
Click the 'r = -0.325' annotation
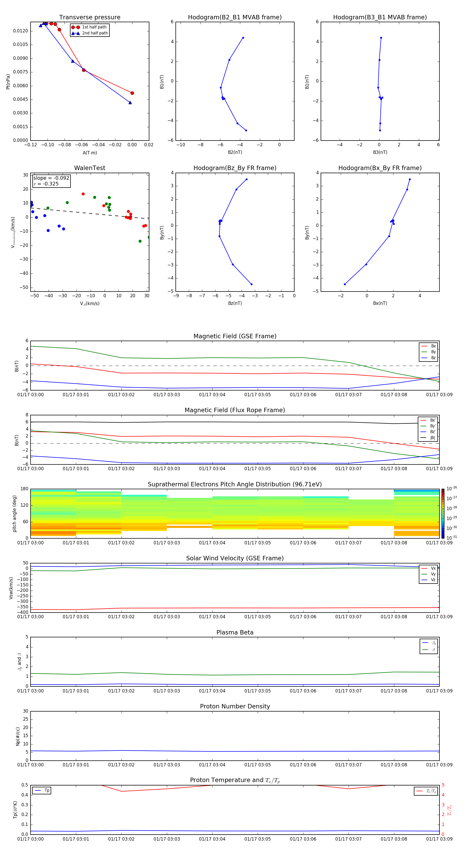(46, 184)
